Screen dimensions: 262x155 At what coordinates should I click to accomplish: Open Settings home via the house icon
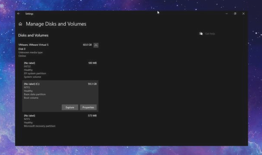tap(20, 24)
